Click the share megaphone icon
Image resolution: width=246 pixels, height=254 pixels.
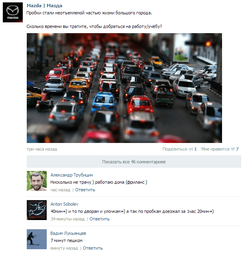tap(190, 149)
